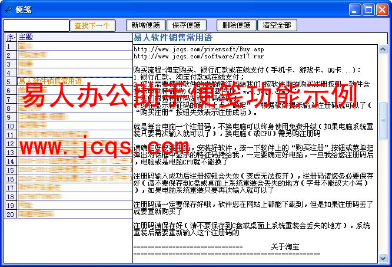
Task: Click the zz17.rar URL line in note
Action: [x=198, y=57]
